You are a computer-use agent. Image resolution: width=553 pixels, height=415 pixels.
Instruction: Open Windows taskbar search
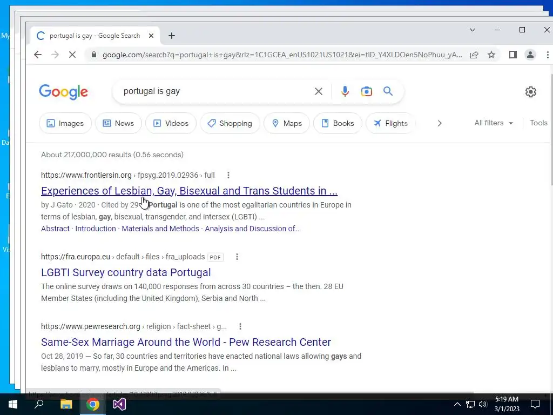tap(39, 404)
